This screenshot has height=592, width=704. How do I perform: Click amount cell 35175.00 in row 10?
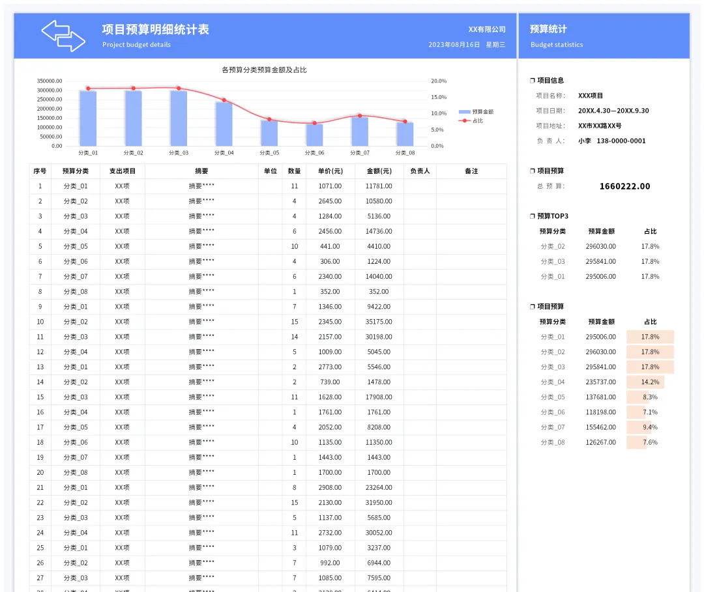pos(379,322)
